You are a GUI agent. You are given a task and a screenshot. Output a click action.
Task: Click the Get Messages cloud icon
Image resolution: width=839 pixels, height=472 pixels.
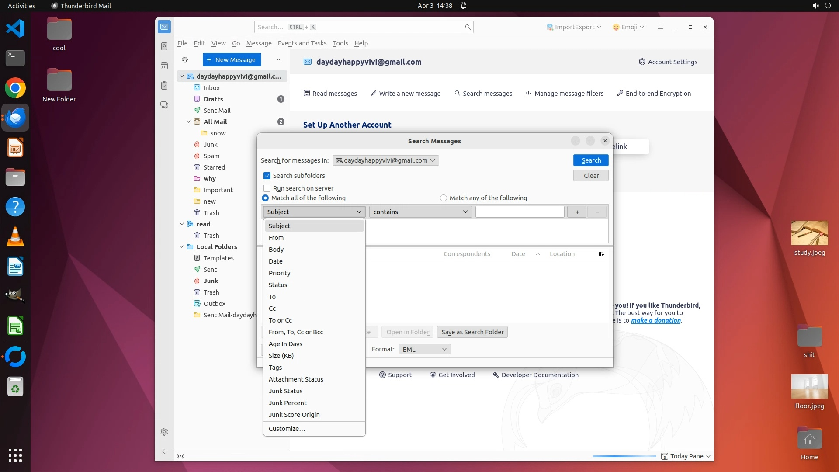click(x=185, y=60)
